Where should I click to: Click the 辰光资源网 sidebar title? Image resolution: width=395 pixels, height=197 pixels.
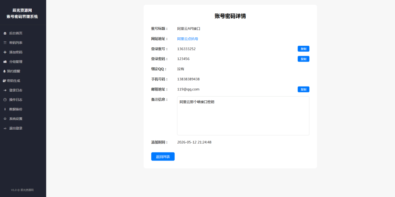click(22, 10)
